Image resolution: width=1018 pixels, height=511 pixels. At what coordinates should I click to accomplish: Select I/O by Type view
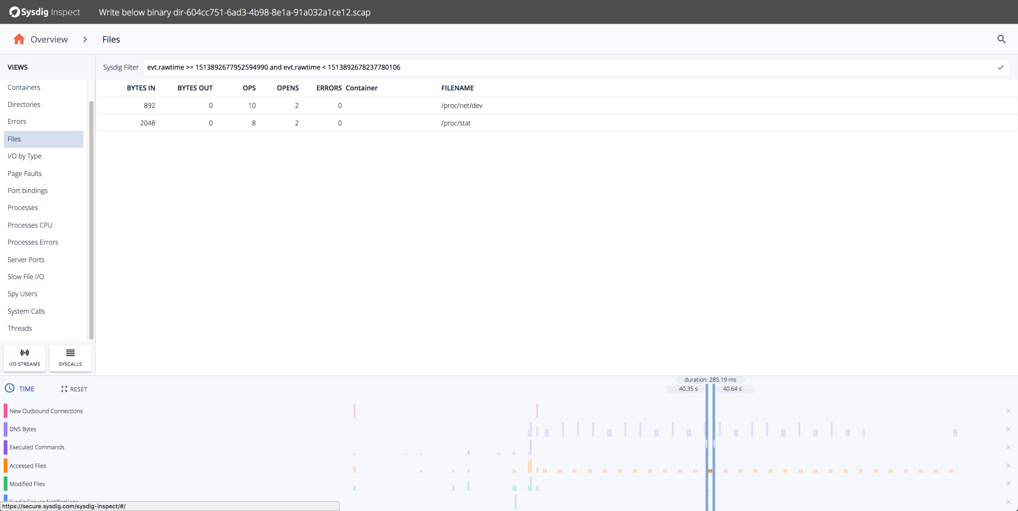[x=43, y=156]
